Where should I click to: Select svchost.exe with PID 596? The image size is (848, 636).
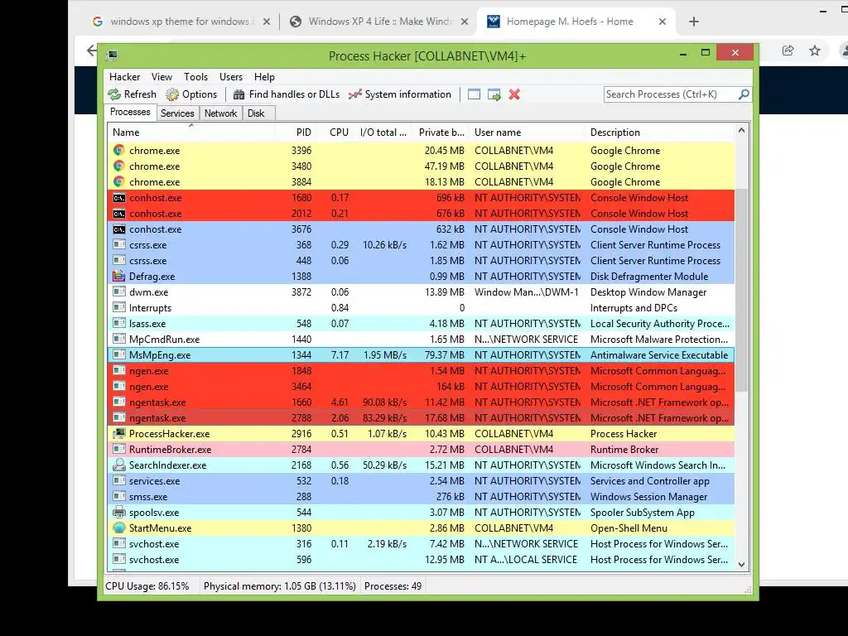click(x=422, y=560)
